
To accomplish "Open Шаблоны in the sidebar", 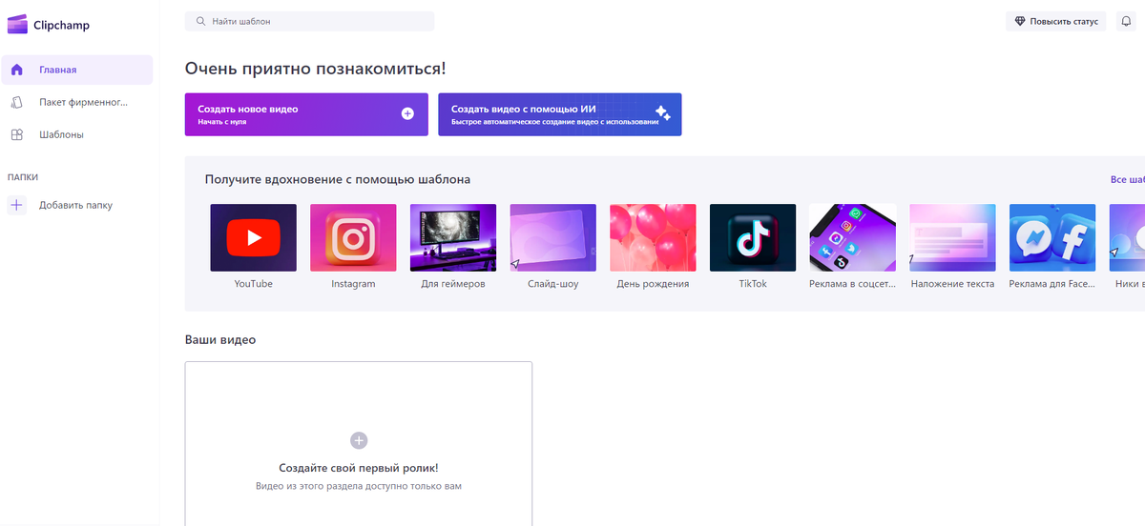I will tap(77, 134).
